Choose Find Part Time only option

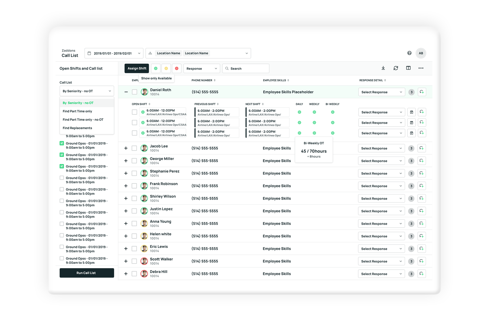[77, 111]
